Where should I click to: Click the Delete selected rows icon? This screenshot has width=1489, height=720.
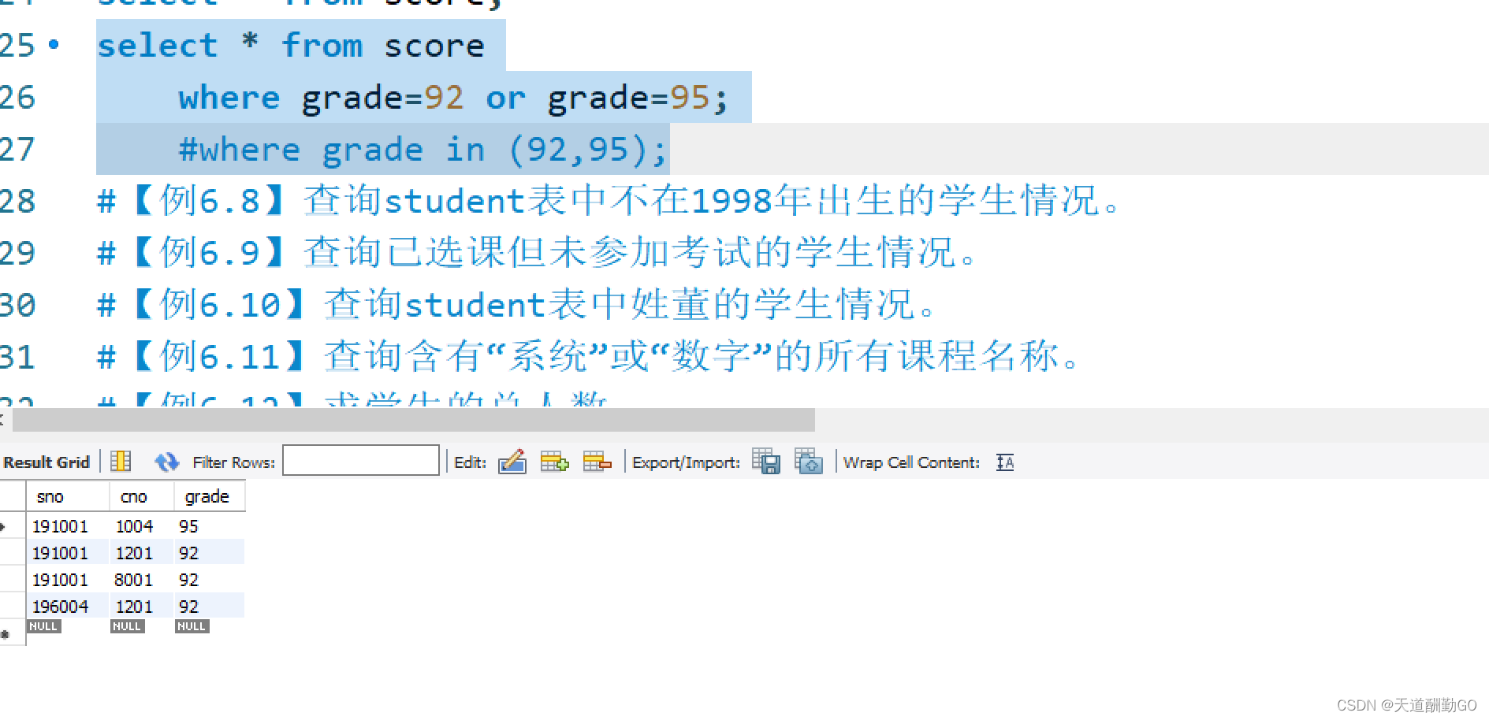click(x=597, y=462)
